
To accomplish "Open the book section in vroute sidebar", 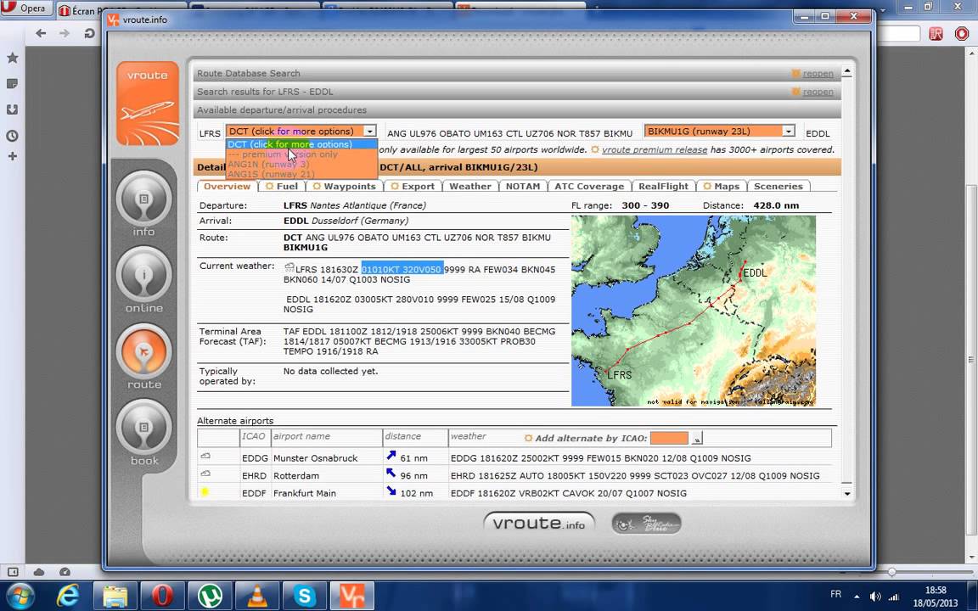I will pos(144,433).
